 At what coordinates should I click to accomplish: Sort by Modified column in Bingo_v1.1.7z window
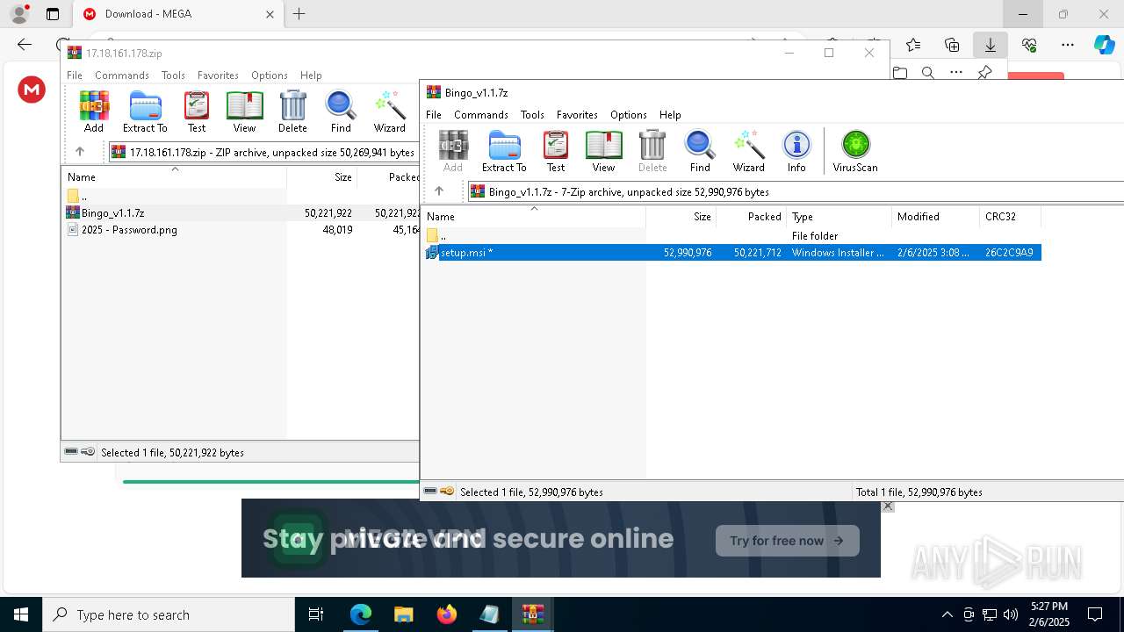click(x=936, y=216)
